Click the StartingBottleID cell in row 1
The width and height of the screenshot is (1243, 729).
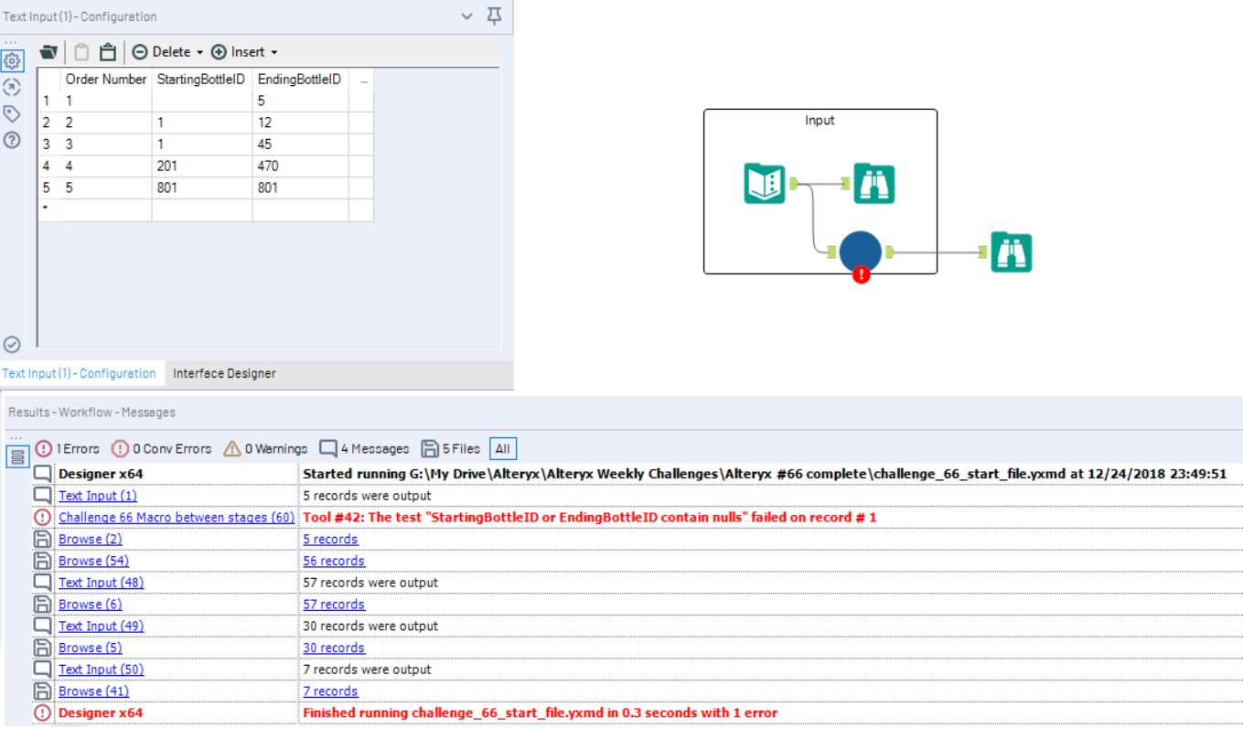(202, 101)
